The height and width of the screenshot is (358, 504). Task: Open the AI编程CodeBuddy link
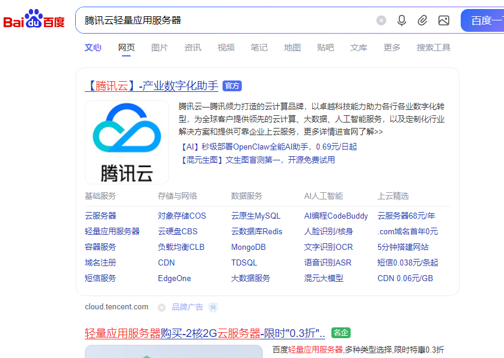(336, 216)
